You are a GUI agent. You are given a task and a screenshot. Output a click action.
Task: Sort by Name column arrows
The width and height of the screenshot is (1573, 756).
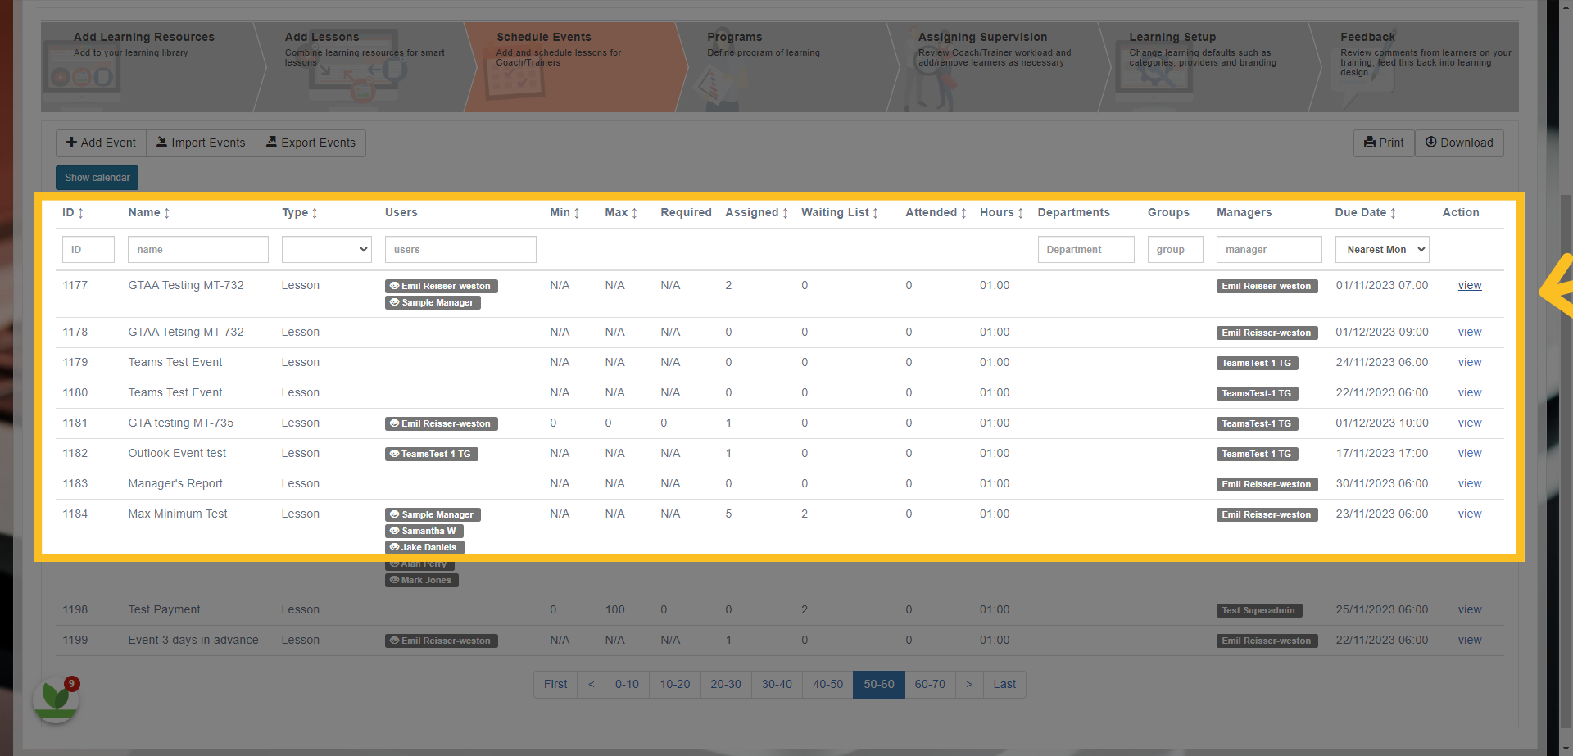(166, 213)
